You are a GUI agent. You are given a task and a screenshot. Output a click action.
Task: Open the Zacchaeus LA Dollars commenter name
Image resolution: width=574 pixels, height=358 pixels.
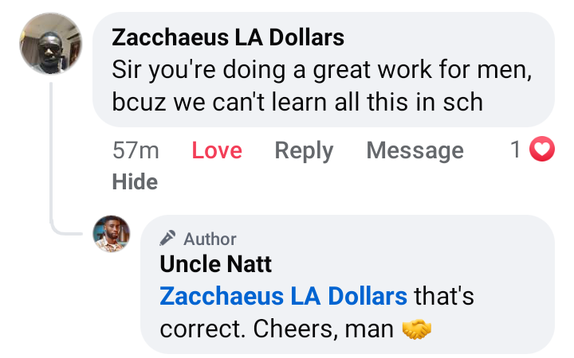point(228,37)
